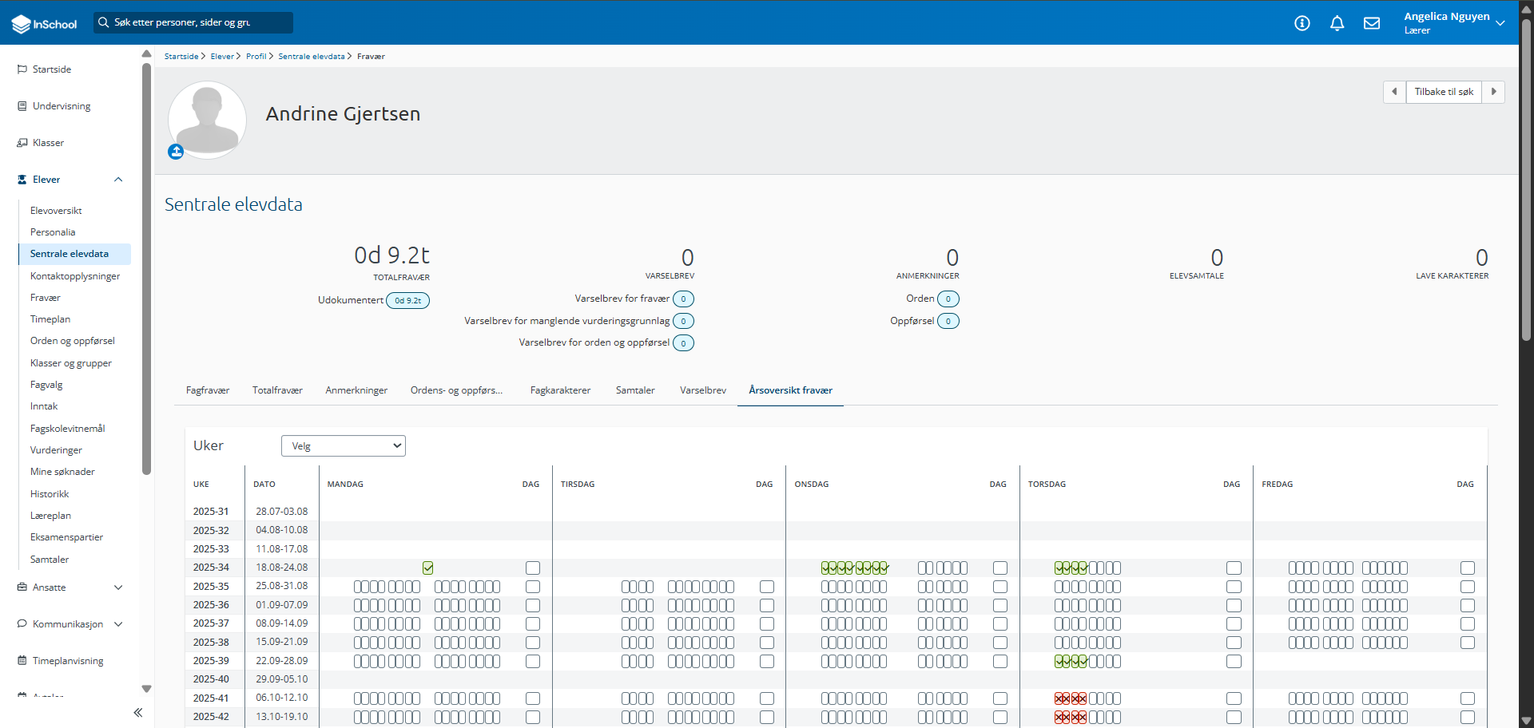Screen dimensions: 1534x728
Task: Click Tilbake til søk button
Action: [x=1444, y=92]
